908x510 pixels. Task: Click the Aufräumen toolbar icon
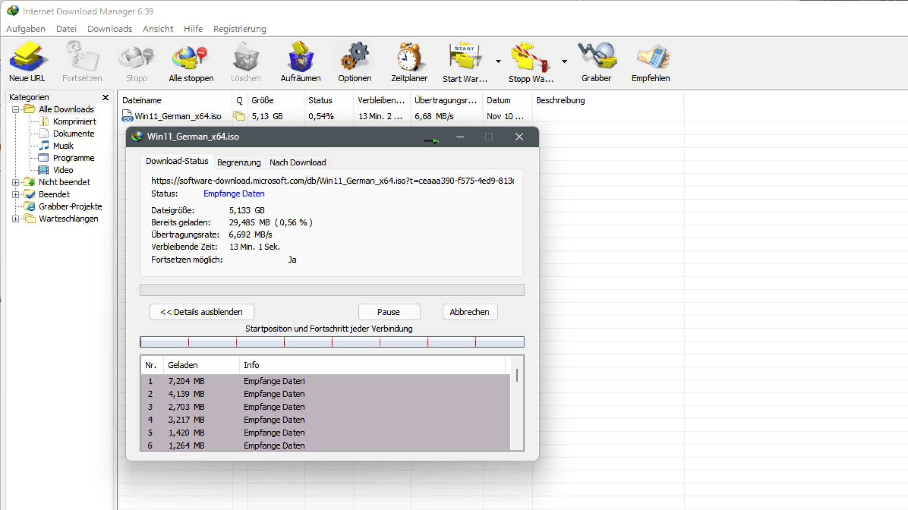click(x=300, y=62)
